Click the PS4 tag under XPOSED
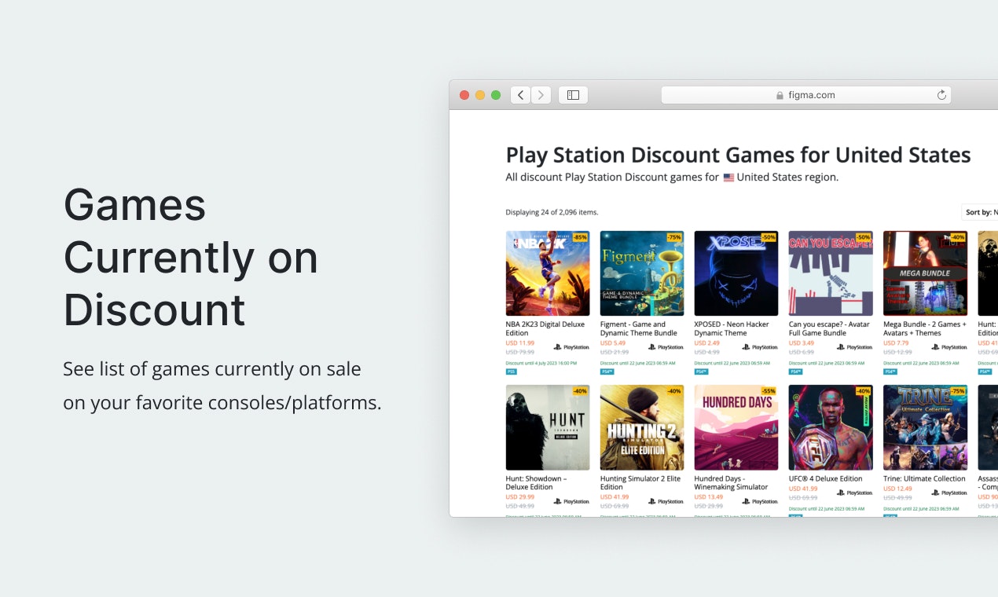This screenshot has width=998, height=597. 701,372
